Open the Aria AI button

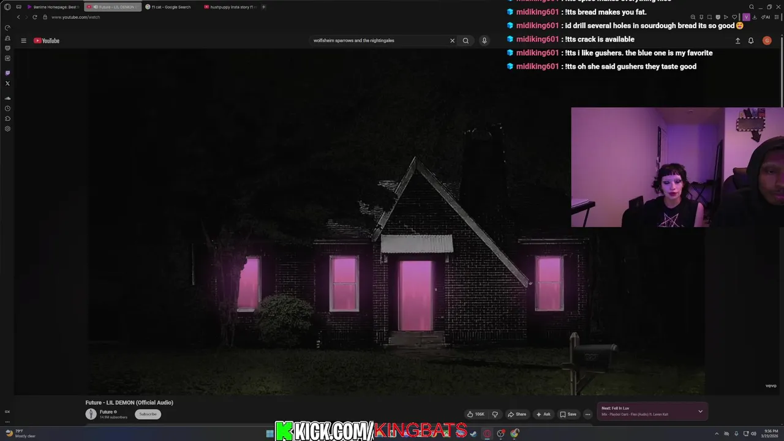coord(766,17)
